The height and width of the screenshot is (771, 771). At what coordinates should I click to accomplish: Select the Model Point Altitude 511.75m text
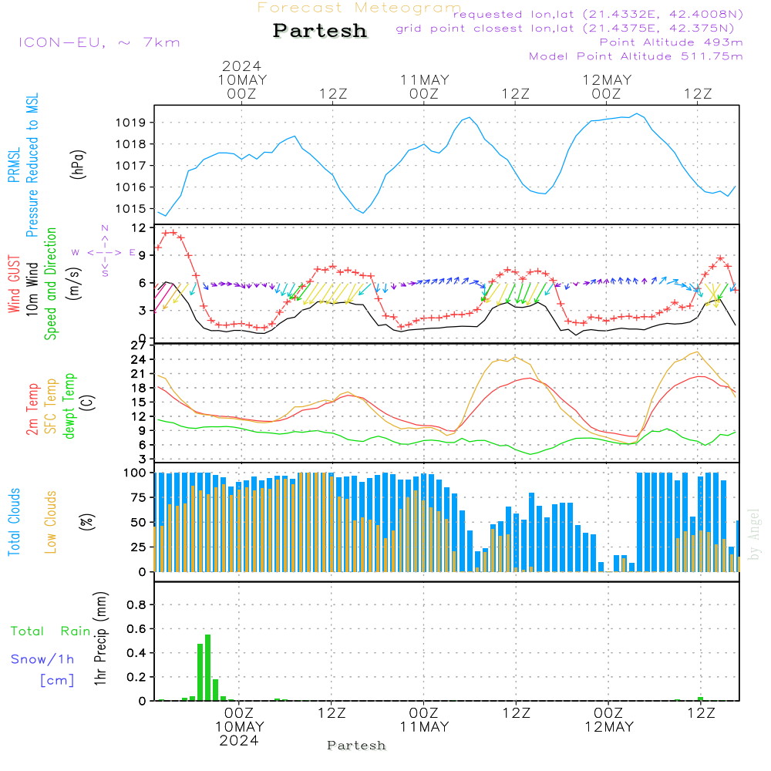tap(636, 56)
